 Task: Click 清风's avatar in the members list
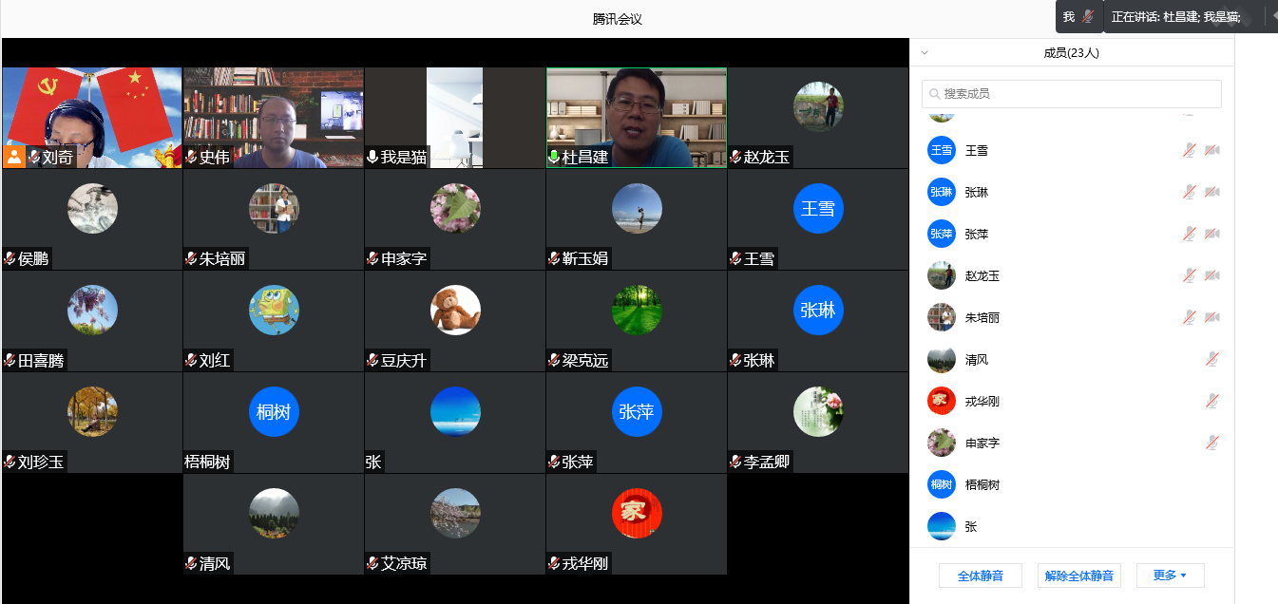pyautogui.click(x=942, y=359)
